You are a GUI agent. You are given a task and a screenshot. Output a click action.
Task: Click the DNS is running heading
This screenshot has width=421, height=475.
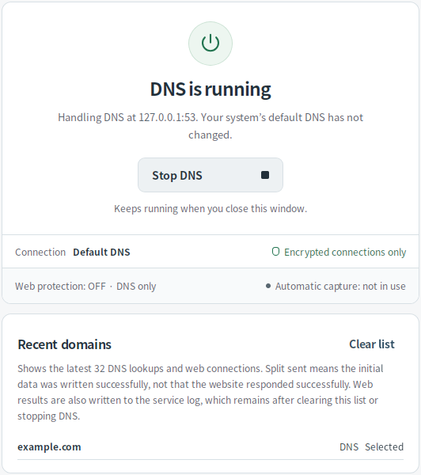coord(210,89)
